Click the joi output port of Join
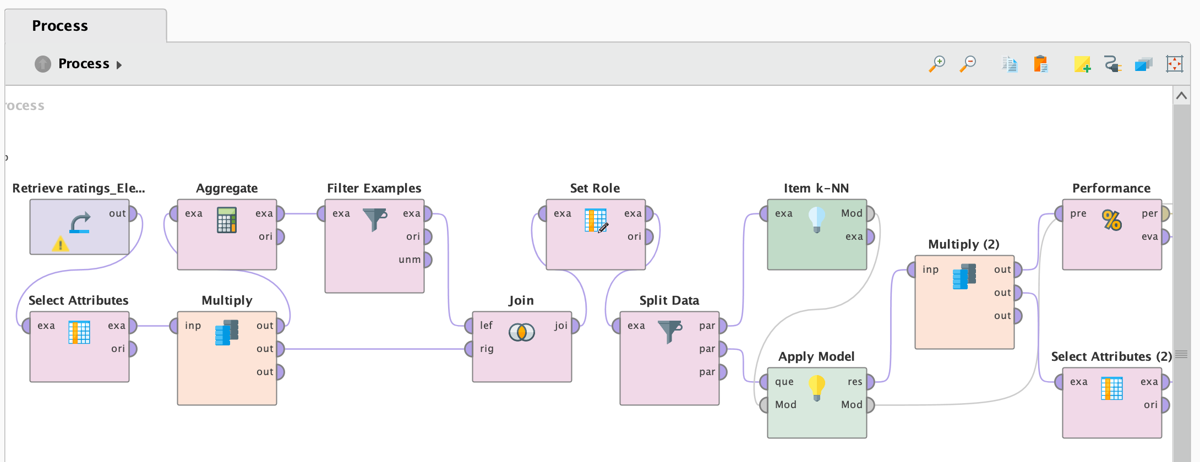This screenshot has height=462, width=1200. point(575,326)
